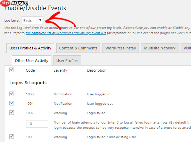Click the code value 1002

tap(30, 113)
